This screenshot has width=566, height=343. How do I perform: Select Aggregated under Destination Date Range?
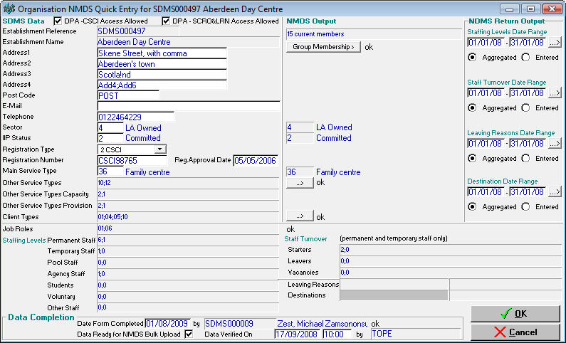472,206
